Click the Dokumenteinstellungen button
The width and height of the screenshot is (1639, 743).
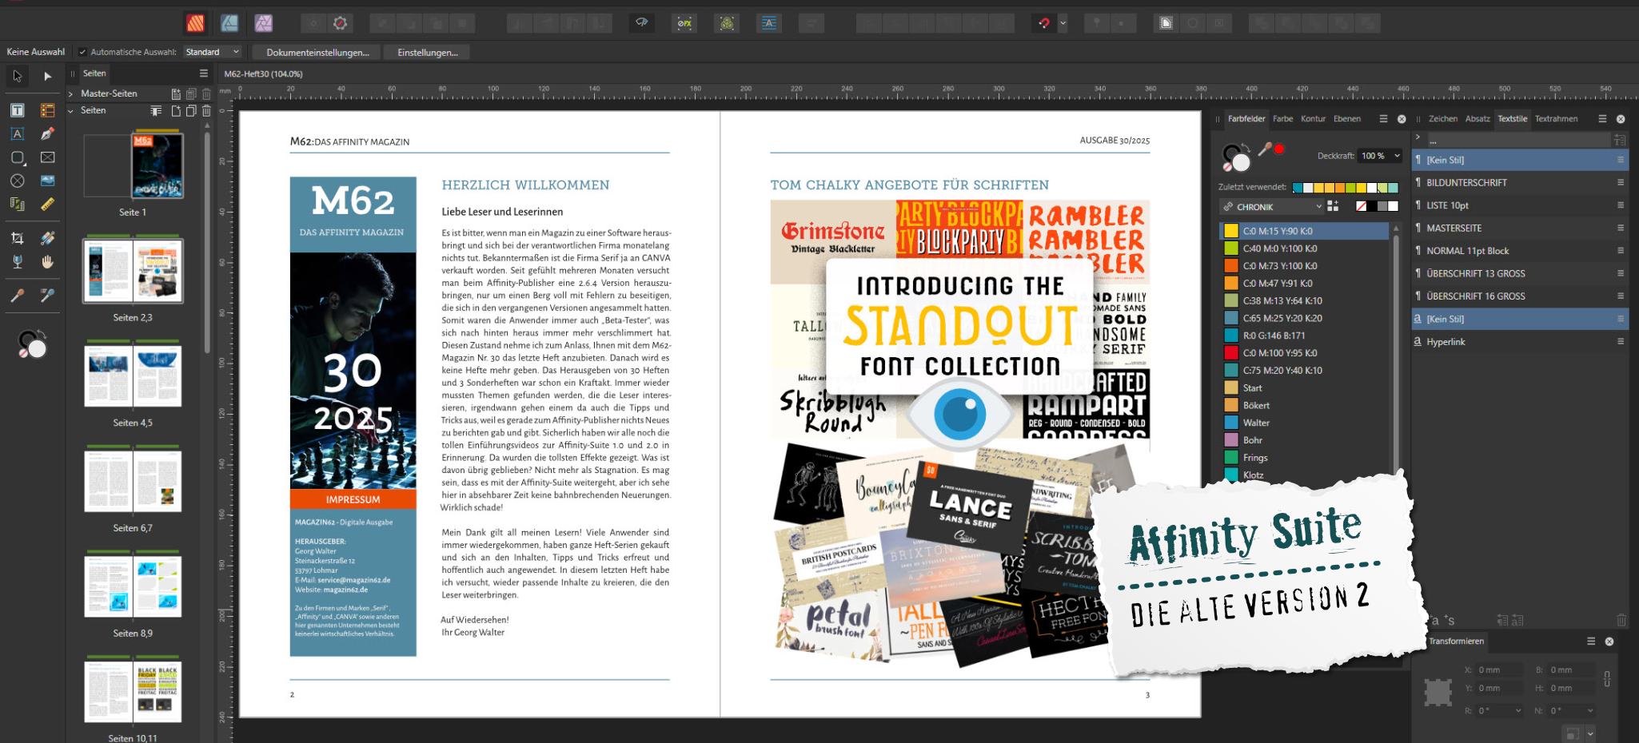click(x=317, y=53)
